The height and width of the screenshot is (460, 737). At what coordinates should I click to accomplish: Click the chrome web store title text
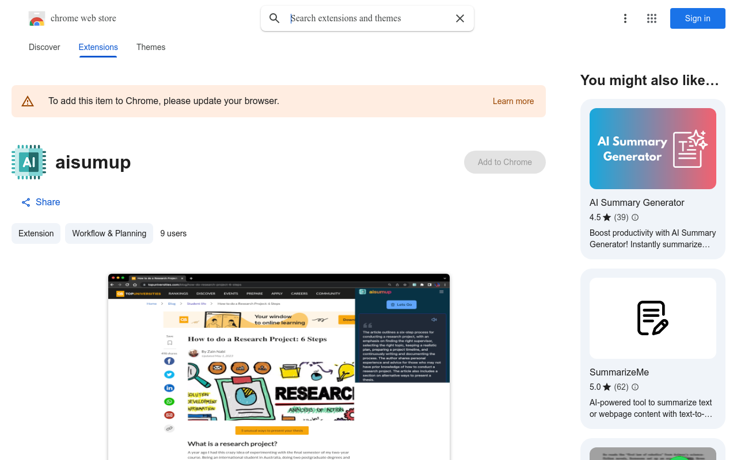pyautogui.click(x=83, y=18)
